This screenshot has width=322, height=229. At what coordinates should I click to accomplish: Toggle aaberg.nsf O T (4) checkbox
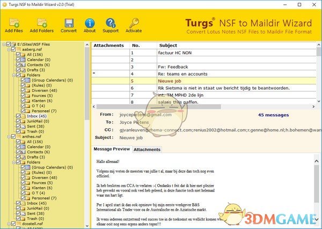(x=23, y=106)
